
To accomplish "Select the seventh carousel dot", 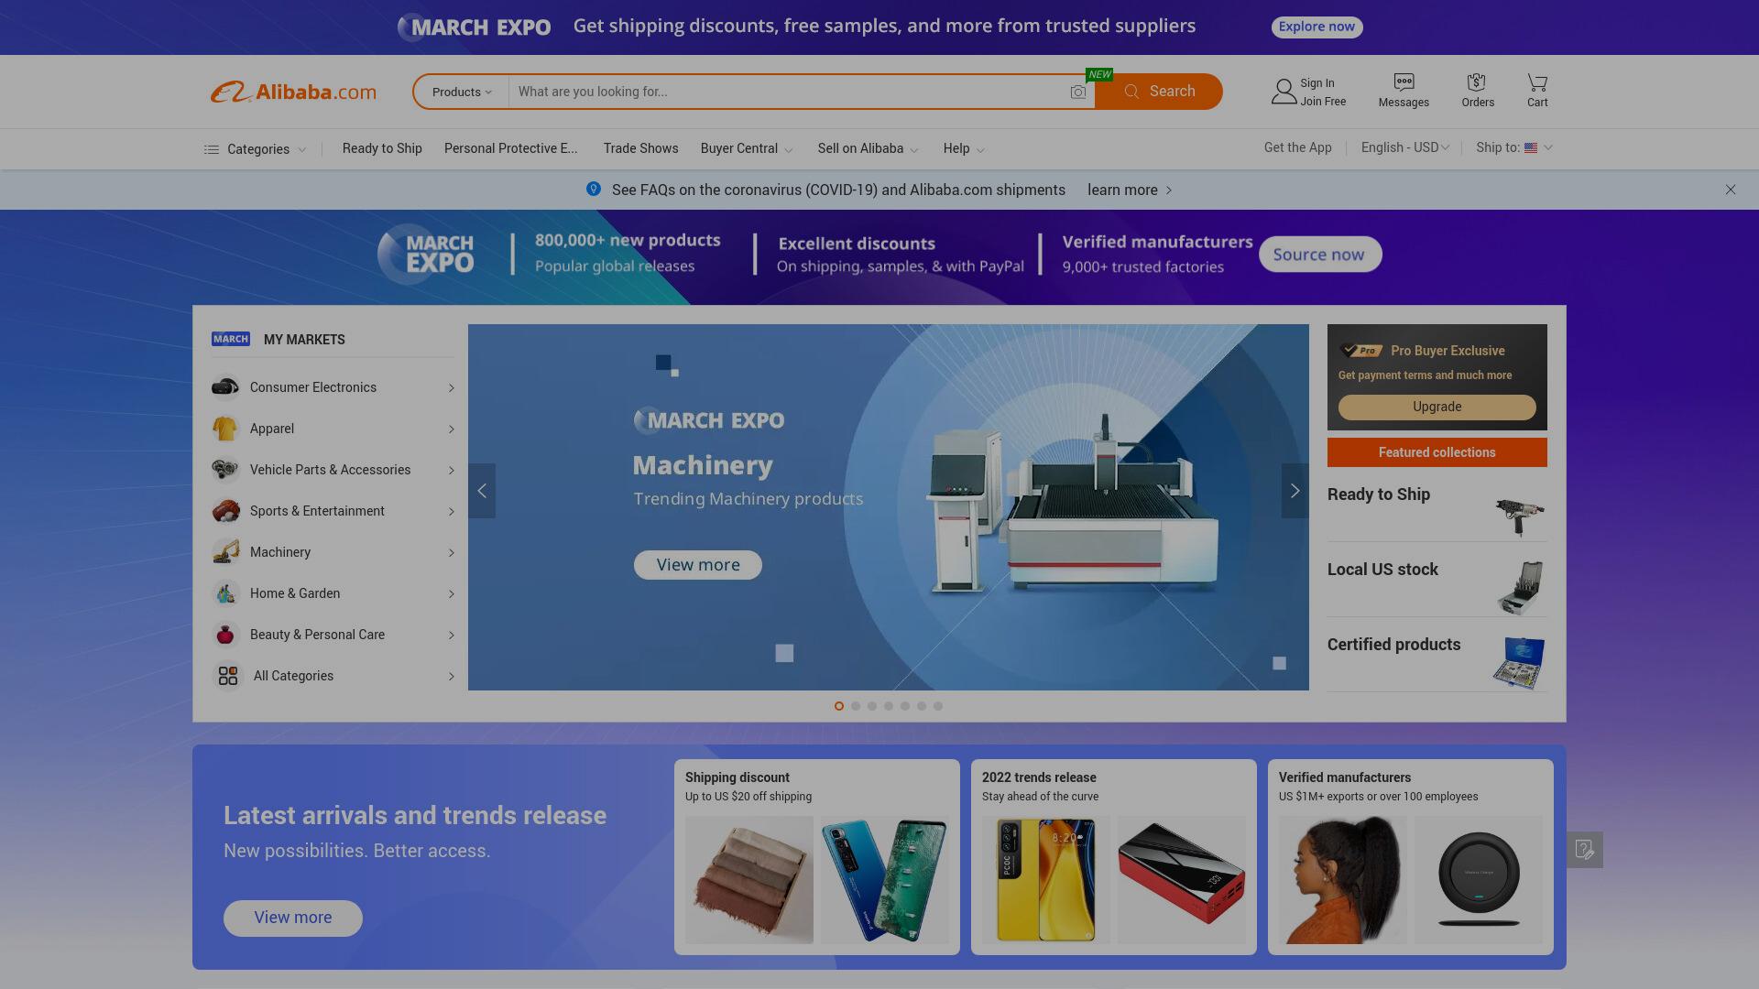I will (938, 706).
